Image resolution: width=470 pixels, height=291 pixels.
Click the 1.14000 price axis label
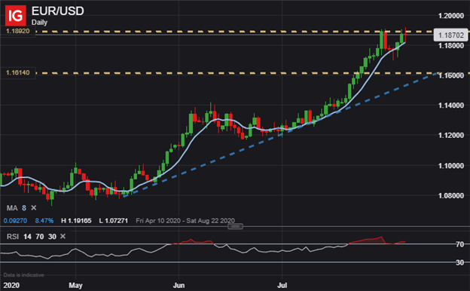(x=451, y=106)
